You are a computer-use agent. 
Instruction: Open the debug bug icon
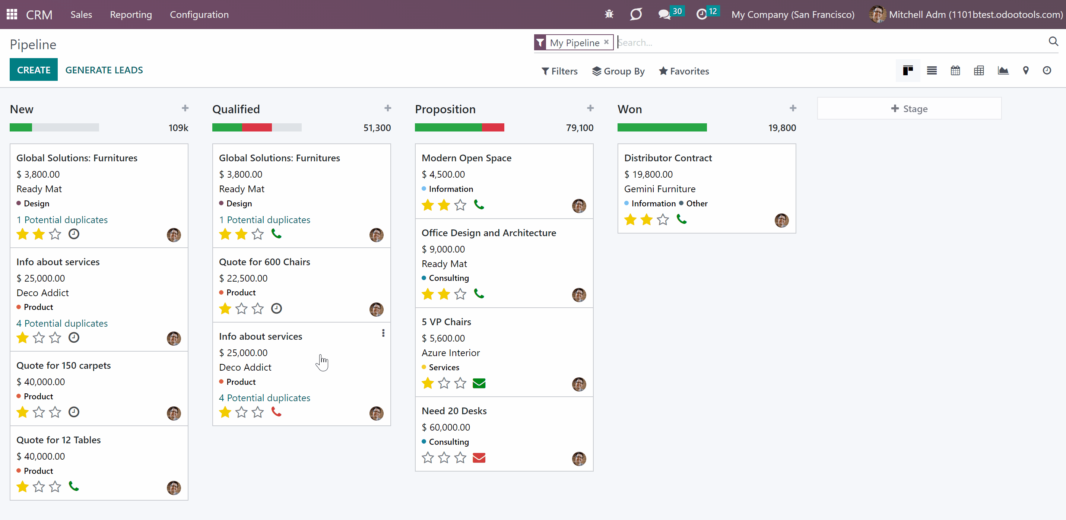click(x=609, y=15)
